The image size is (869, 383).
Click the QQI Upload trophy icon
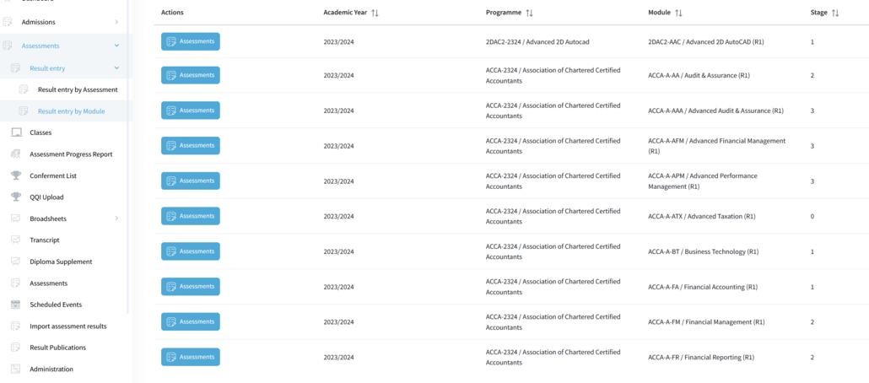coord(16,197)
